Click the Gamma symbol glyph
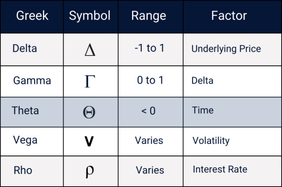The image size is (282, 187). pos(90,81)
